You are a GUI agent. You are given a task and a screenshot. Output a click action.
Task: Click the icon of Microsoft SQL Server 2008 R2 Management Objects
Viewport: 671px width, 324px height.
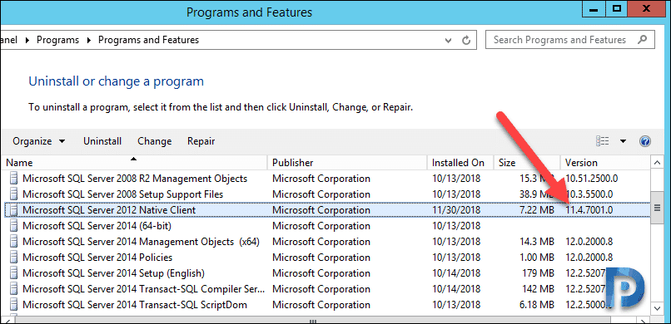coord(14,179)
